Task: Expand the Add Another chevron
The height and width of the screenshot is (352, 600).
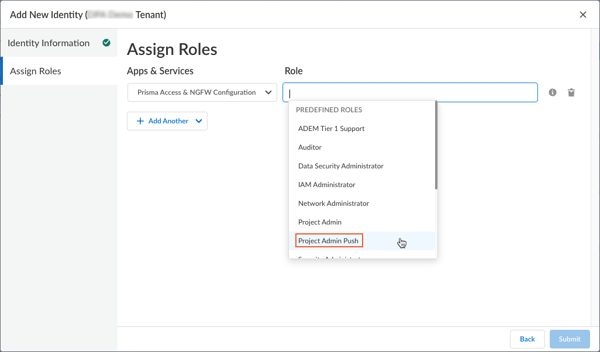Action: pyautogui.click(x=199, y=121)
